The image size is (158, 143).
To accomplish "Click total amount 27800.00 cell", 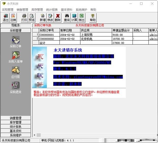I will tap(122, 43).
